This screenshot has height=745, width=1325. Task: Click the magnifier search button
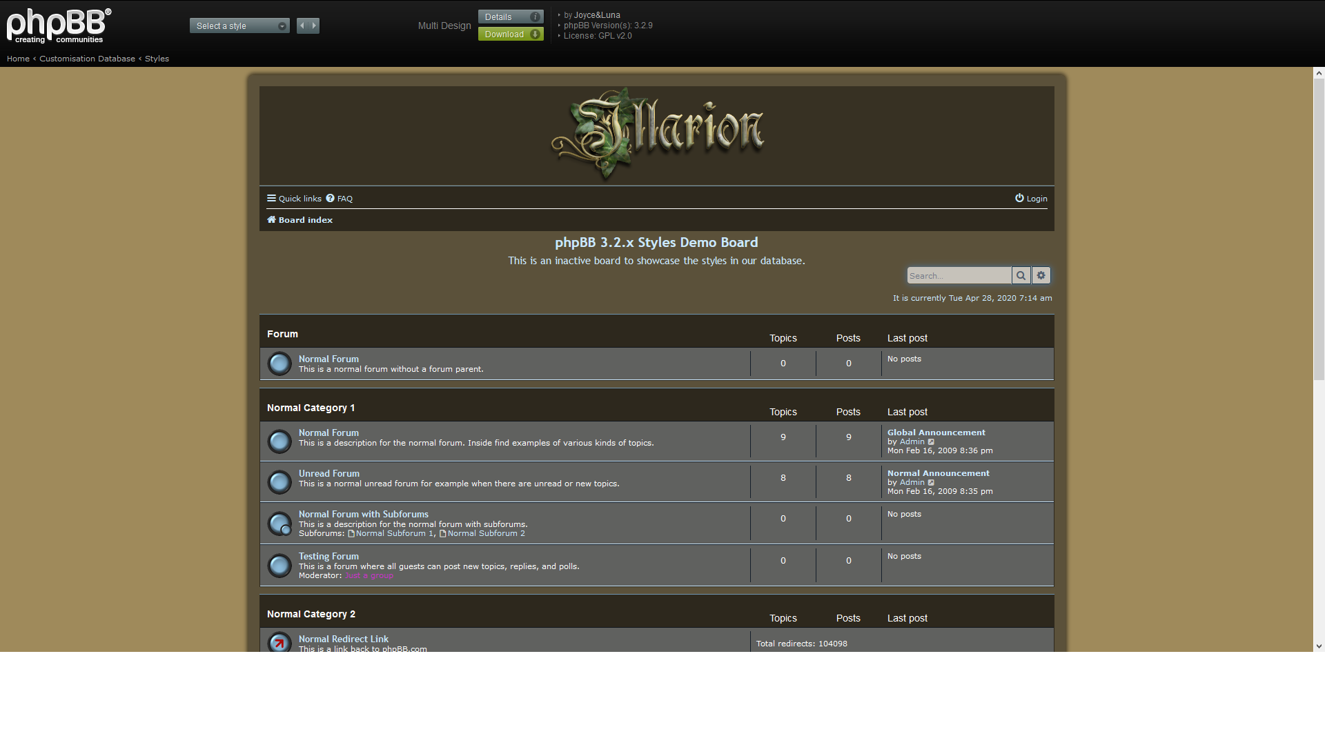1021,275
